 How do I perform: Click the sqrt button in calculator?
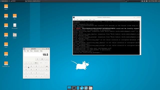[x=47, y=66]
